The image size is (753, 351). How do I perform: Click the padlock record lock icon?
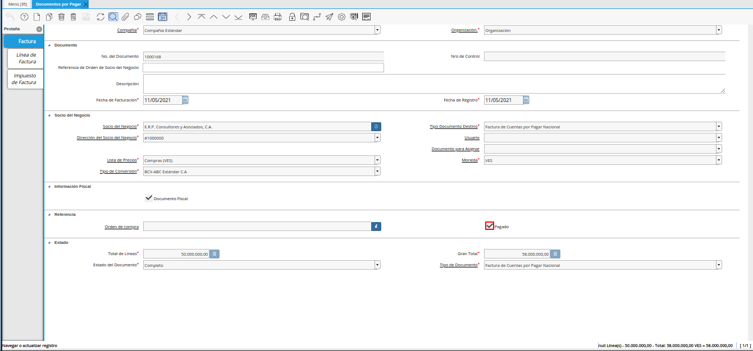pyautogui.click(x=292, y=17)
